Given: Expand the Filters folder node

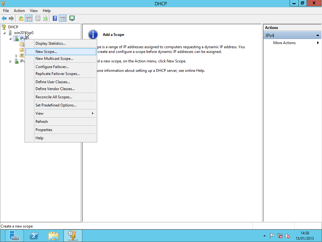Looking at the screenshot, I should coord(16,56).
